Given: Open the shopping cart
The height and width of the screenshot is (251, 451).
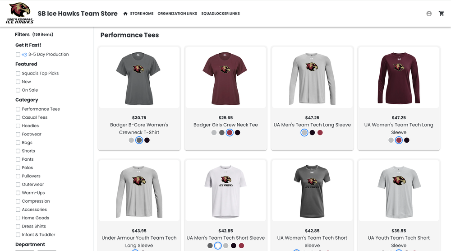Looking at the screenshot, I should 442,14.
